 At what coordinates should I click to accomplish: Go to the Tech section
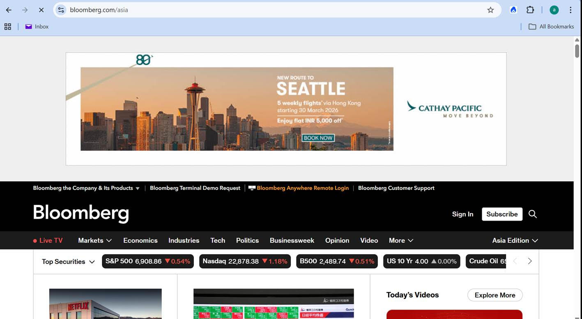218,241
